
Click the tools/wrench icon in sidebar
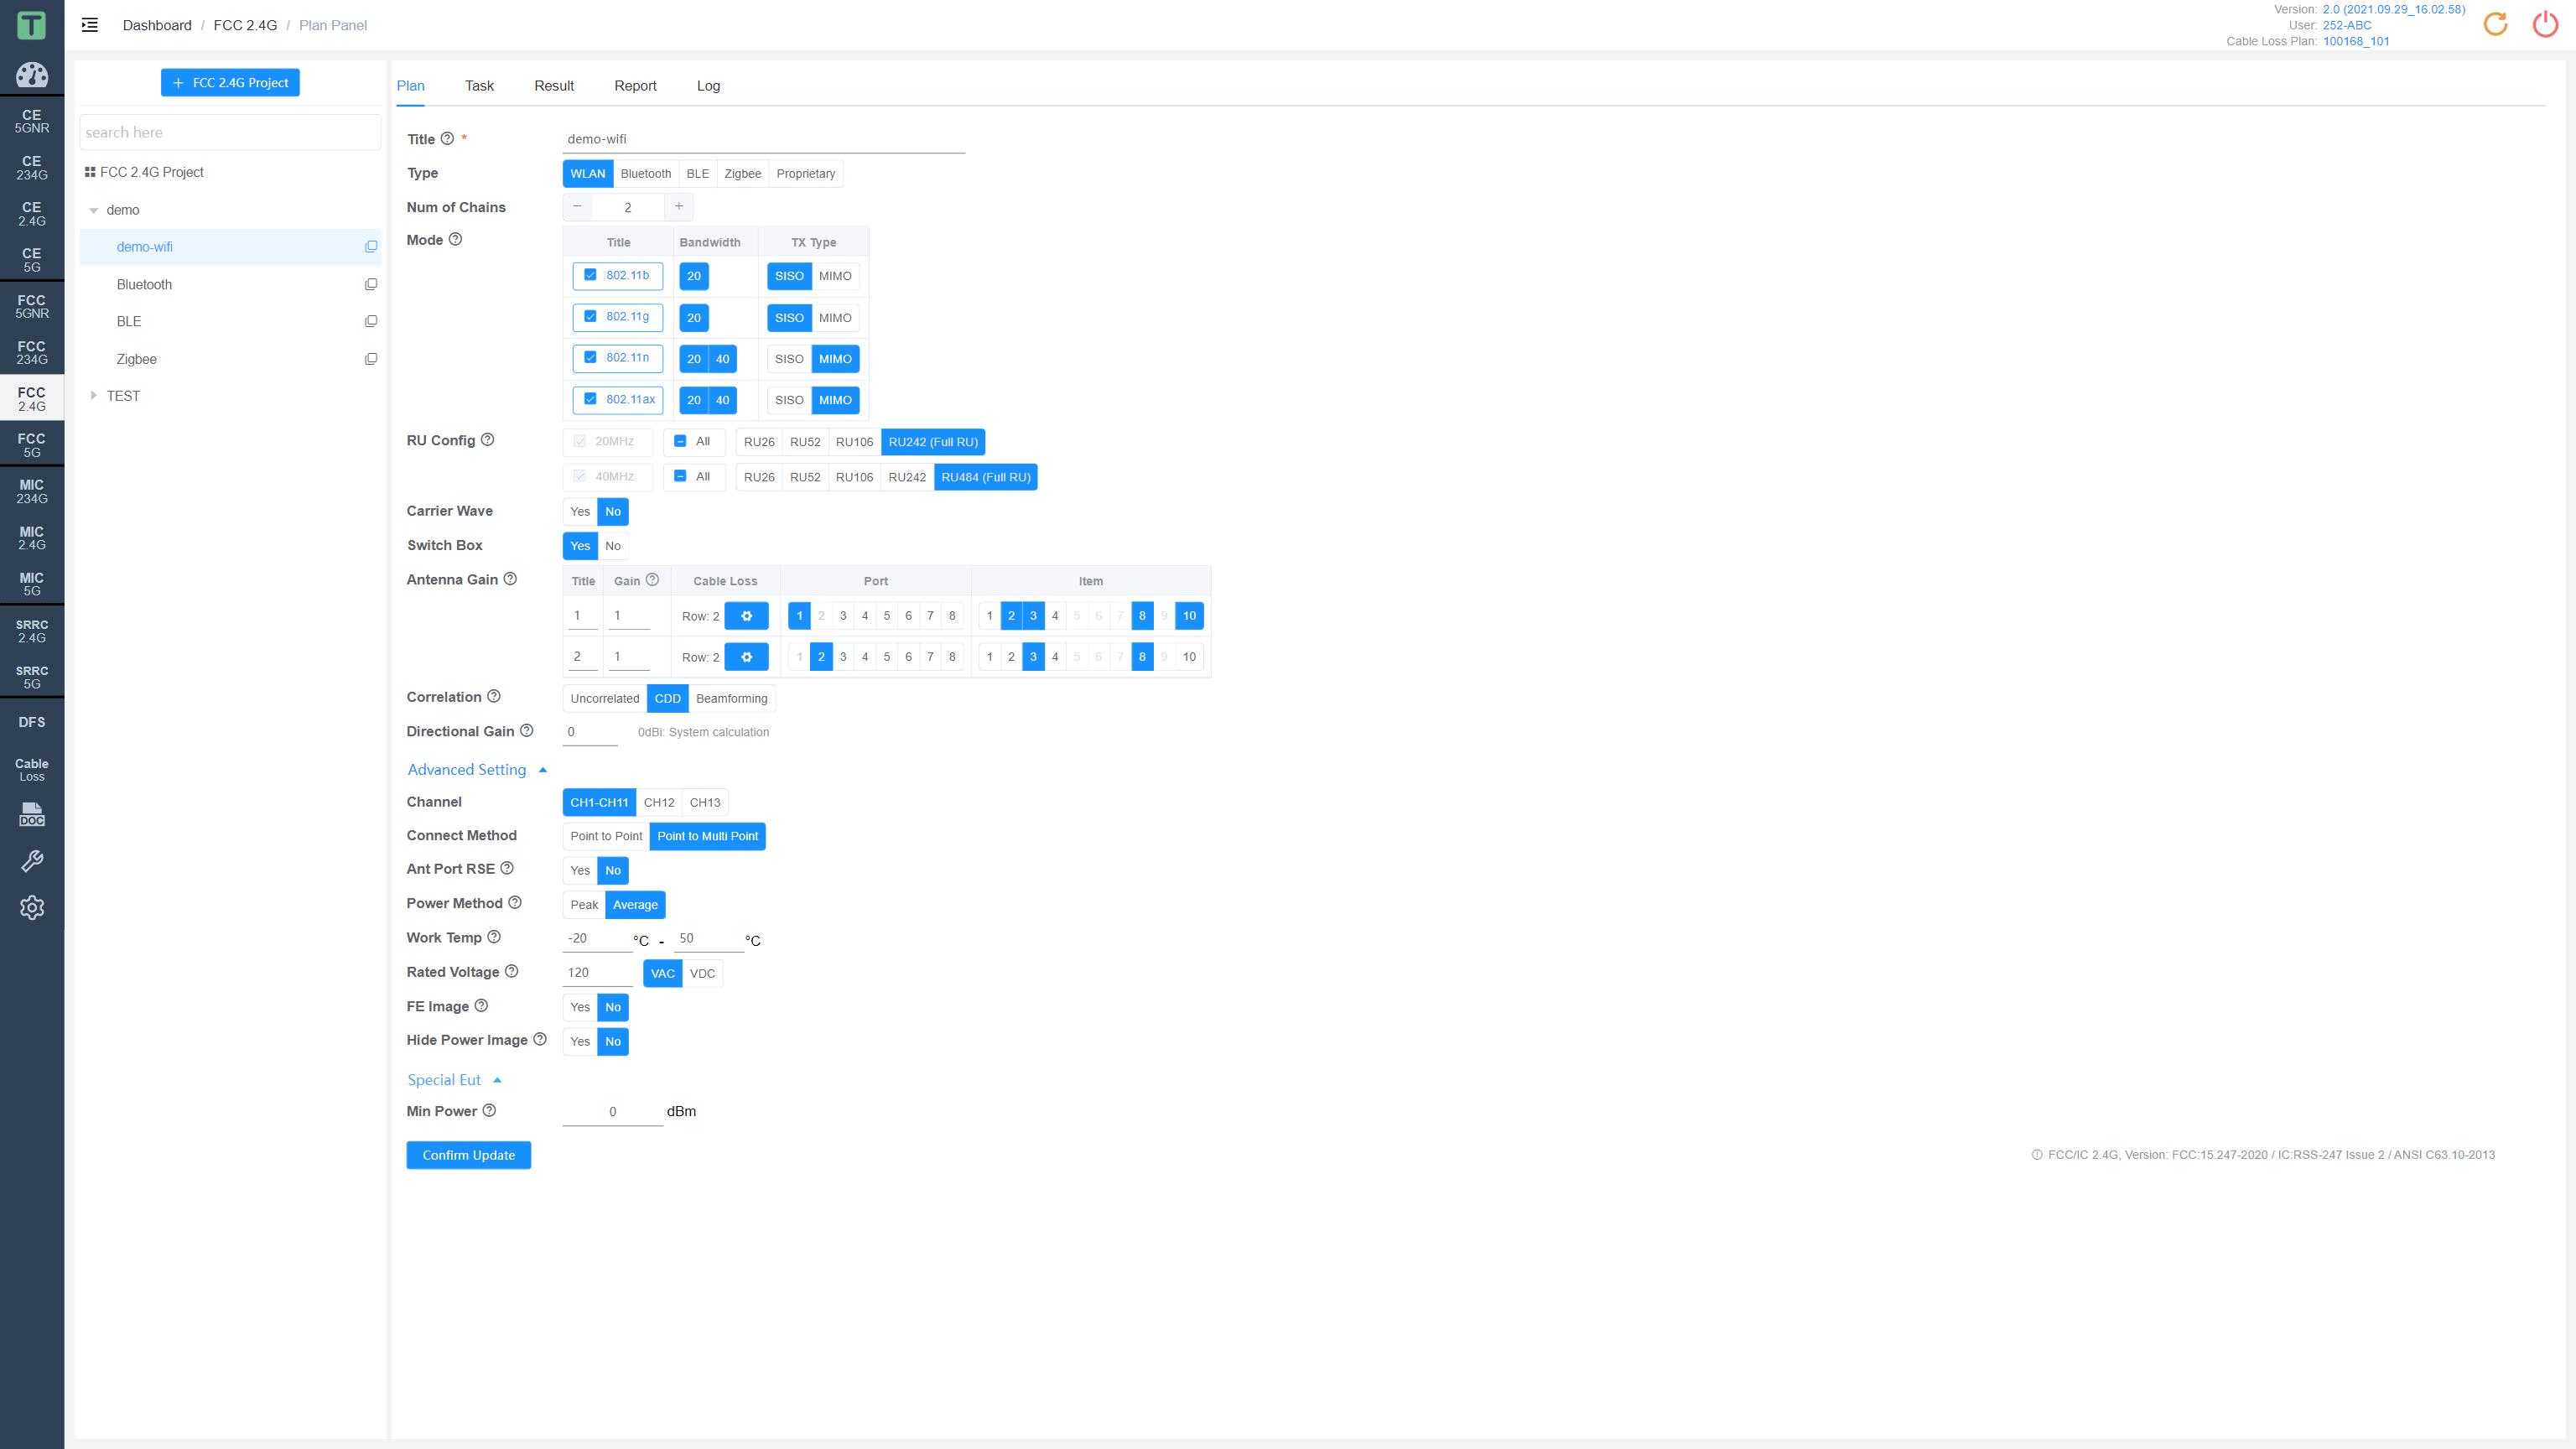pos(32,862)
